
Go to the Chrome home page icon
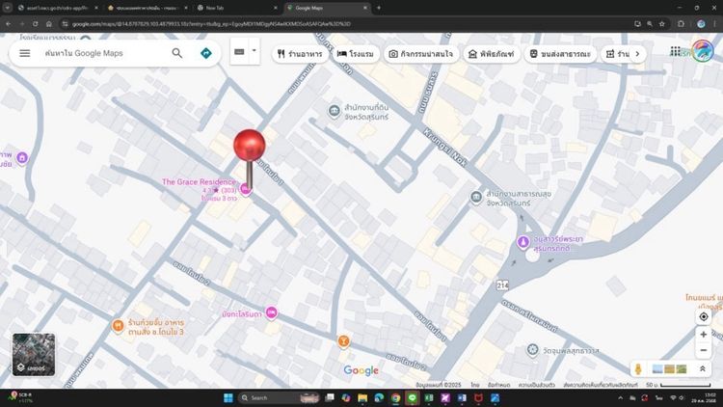(x=49, y=24)
